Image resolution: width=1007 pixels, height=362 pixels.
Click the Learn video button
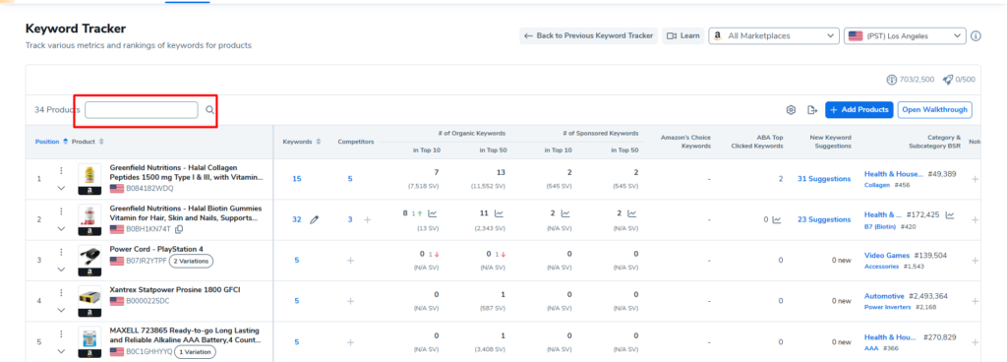coord(683,36)
